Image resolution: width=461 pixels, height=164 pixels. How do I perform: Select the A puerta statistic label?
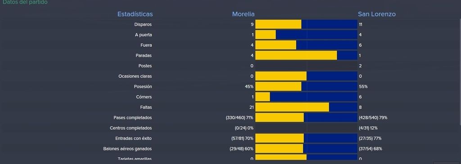(144, 35)
